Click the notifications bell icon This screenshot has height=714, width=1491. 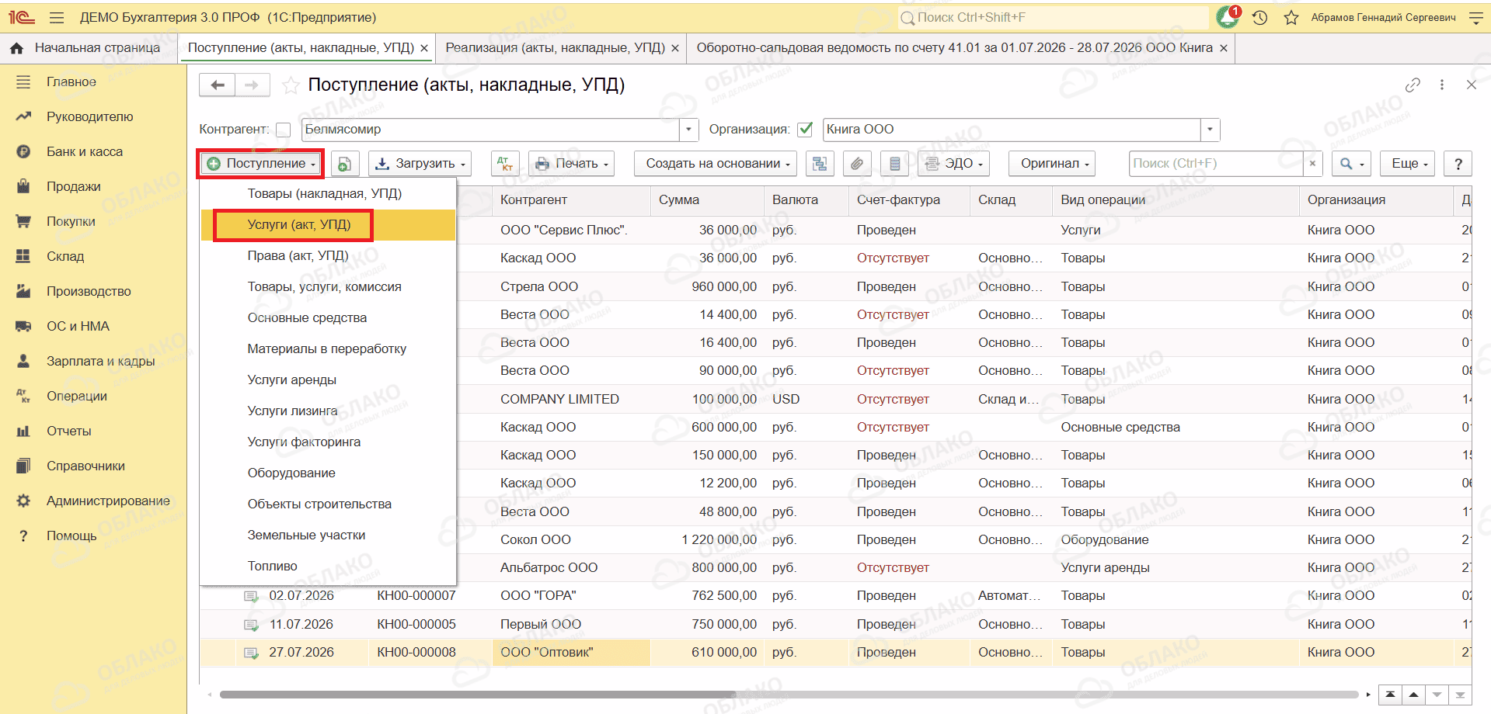(x=1228, y=17)
